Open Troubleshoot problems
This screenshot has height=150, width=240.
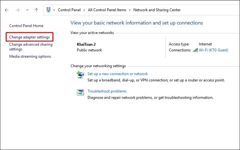(107, 91)
